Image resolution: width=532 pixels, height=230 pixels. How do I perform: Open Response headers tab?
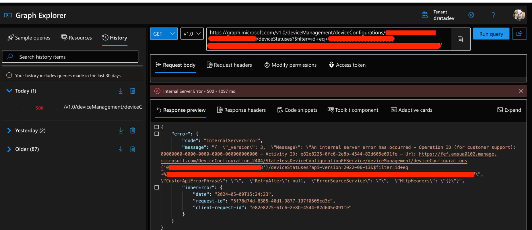coord(241,110)
